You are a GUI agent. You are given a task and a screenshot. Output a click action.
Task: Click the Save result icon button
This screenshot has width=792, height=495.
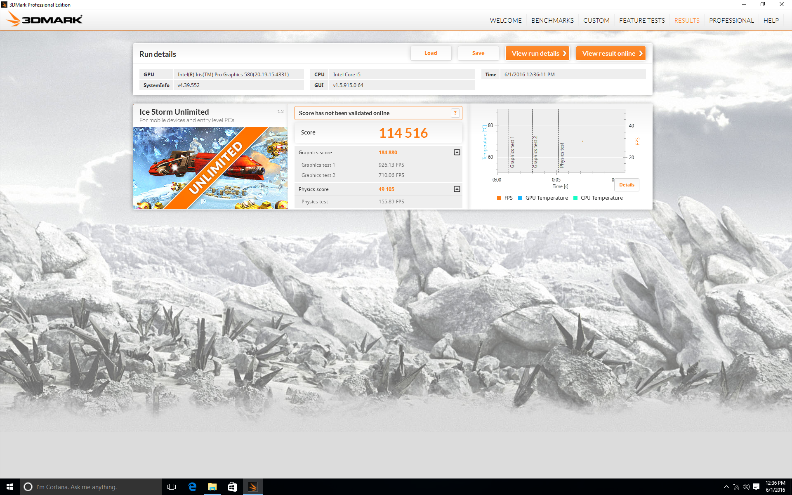coord(478,52)
